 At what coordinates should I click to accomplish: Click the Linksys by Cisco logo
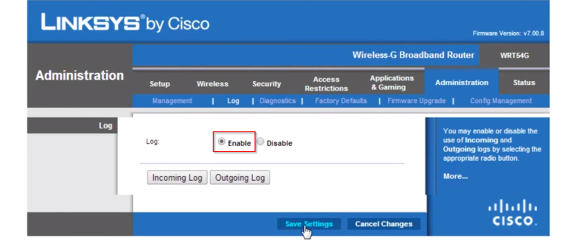point(124,23)
